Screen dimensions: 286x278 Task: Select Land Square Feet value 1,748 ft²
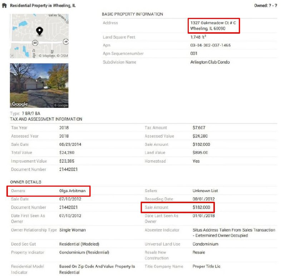point(198,37)
